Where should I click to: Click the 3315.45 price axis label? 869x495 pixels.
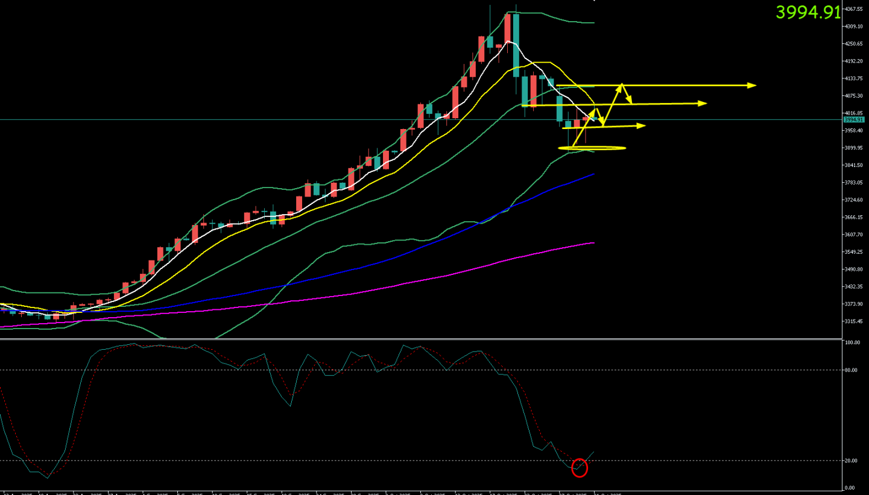point(853,321)
